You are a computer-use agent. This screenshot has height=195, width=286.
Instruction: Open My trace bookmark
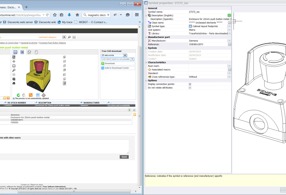coord(65,22)
